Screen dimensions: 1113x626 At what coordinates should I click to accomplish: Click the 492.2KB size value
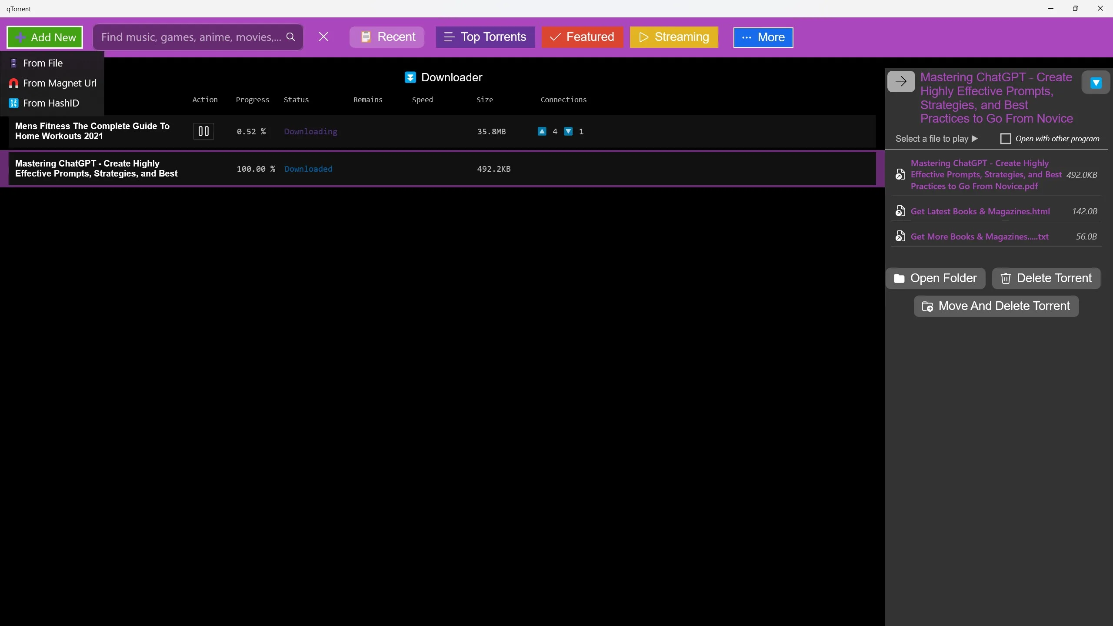pos(493,169)
